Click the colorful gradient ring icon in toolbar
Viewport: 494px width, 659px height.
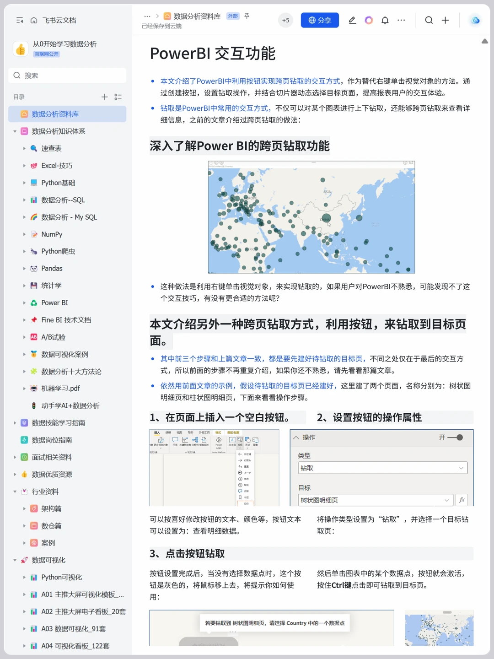coord(369,20)
